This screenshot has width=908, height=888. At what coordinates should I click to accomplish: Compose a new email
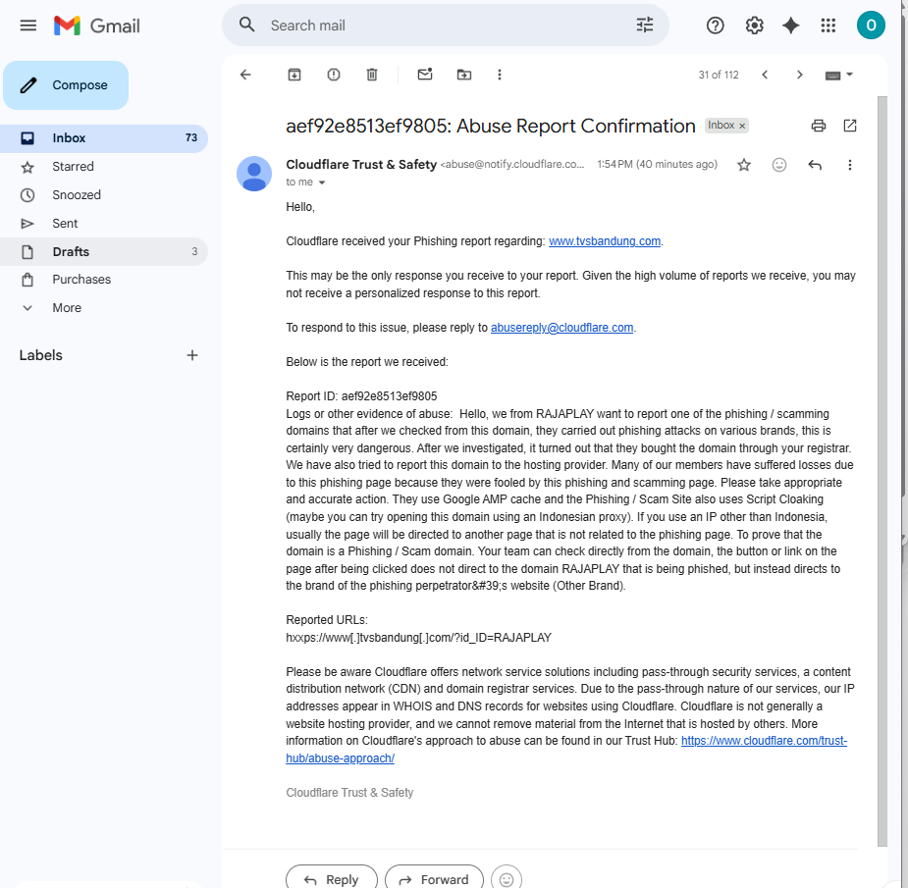[x=66, y=85]
